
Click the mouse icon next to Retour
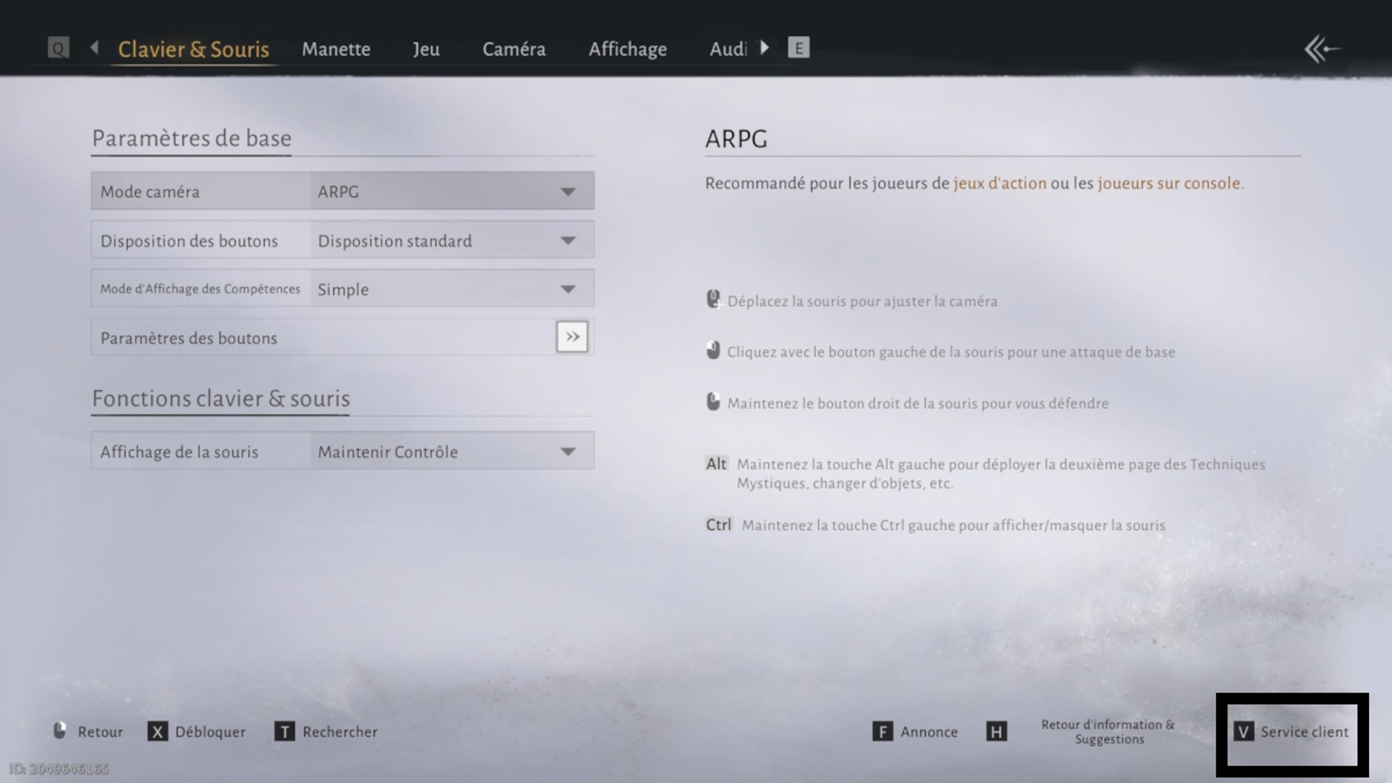tap(59, 730)
